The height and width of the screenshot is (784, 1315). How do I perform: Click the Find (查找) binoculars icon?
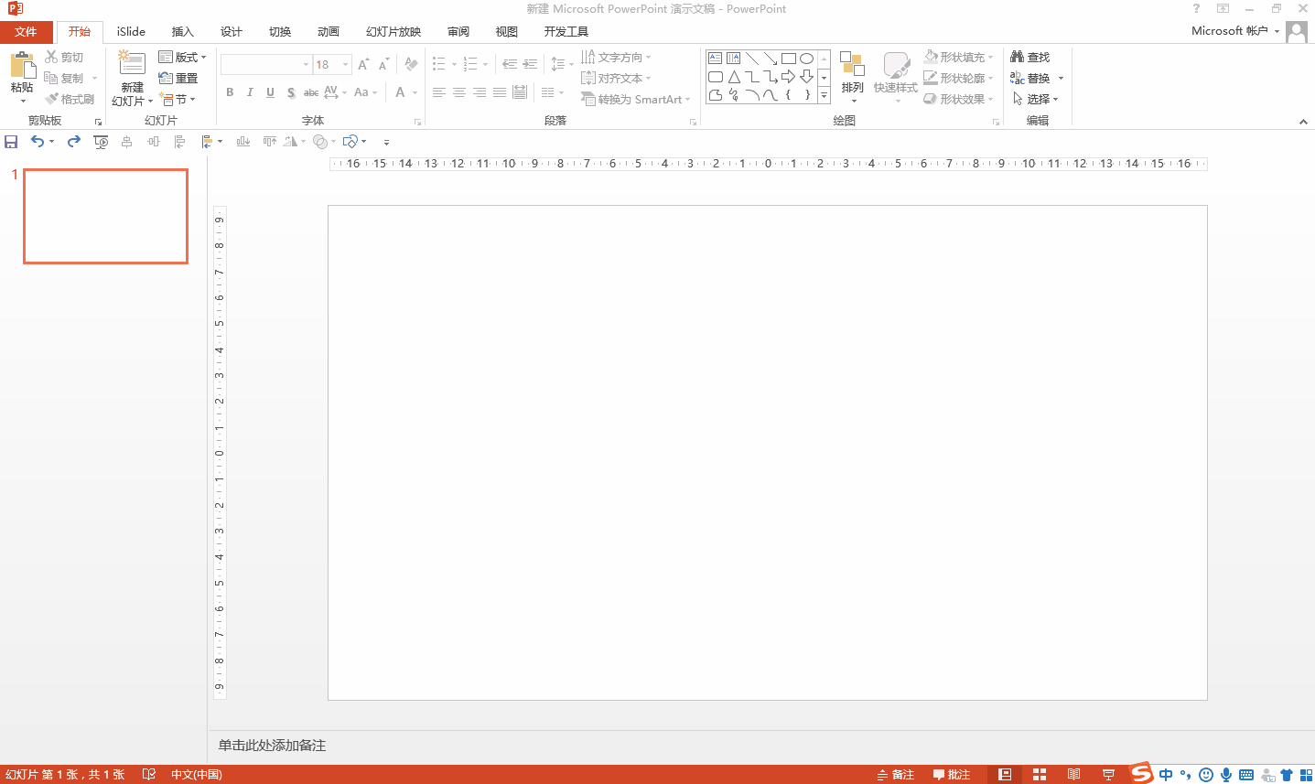1017,57
